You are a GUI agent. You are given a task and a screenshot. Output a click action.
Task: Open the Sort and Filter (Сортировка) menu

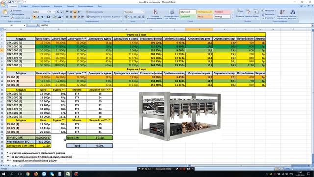point(282,14)
